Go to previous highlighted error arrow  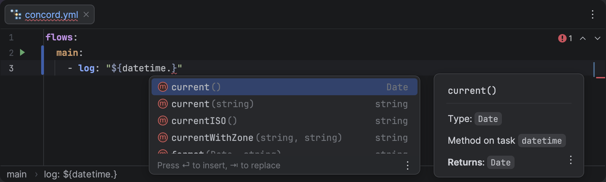coord(583,38)
